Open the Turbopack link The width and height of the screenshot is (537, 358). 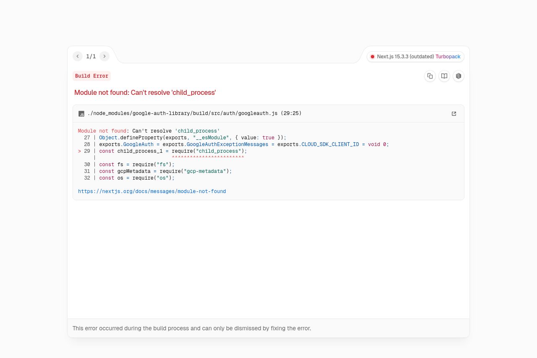448,56
